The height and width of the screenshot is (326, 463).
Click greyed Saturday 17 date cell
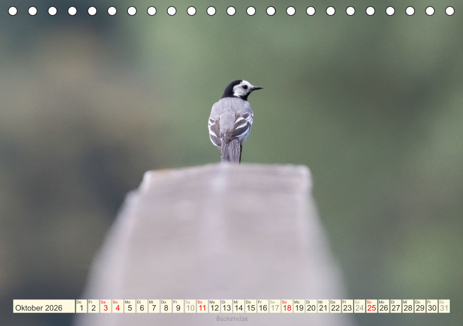pyautogui.click(x=275, y=307)
